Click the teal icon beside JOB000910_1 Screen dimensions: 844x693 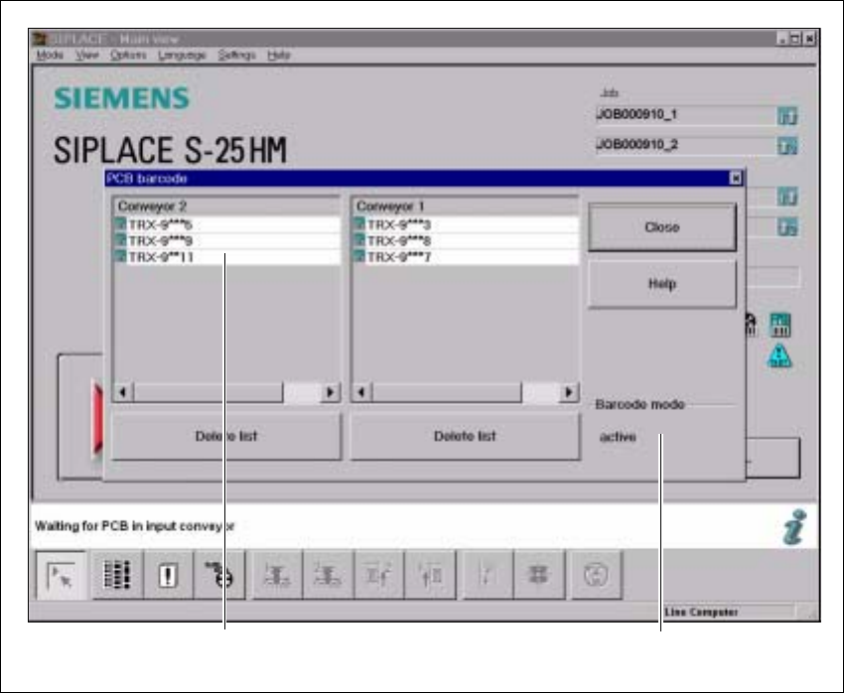787,116
